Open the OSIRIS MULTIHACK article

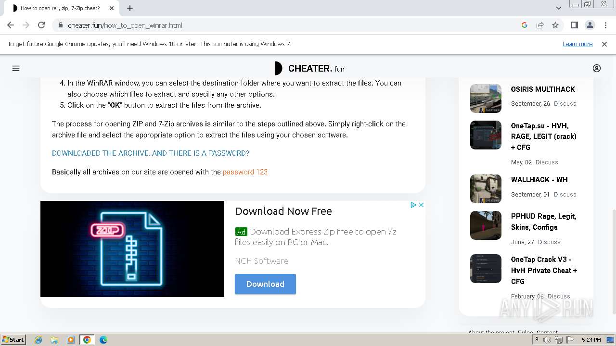(x=543, y=89)
